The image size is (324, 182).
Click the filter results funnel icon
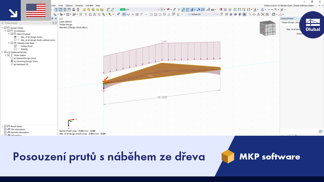118,14
